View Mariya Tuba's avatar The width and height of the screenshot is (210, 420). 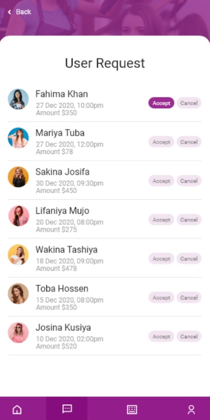click(18, 138)
